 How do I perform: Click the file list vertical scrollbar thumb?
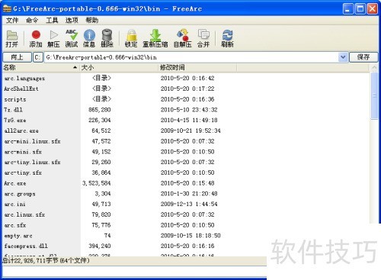point(374,95)
